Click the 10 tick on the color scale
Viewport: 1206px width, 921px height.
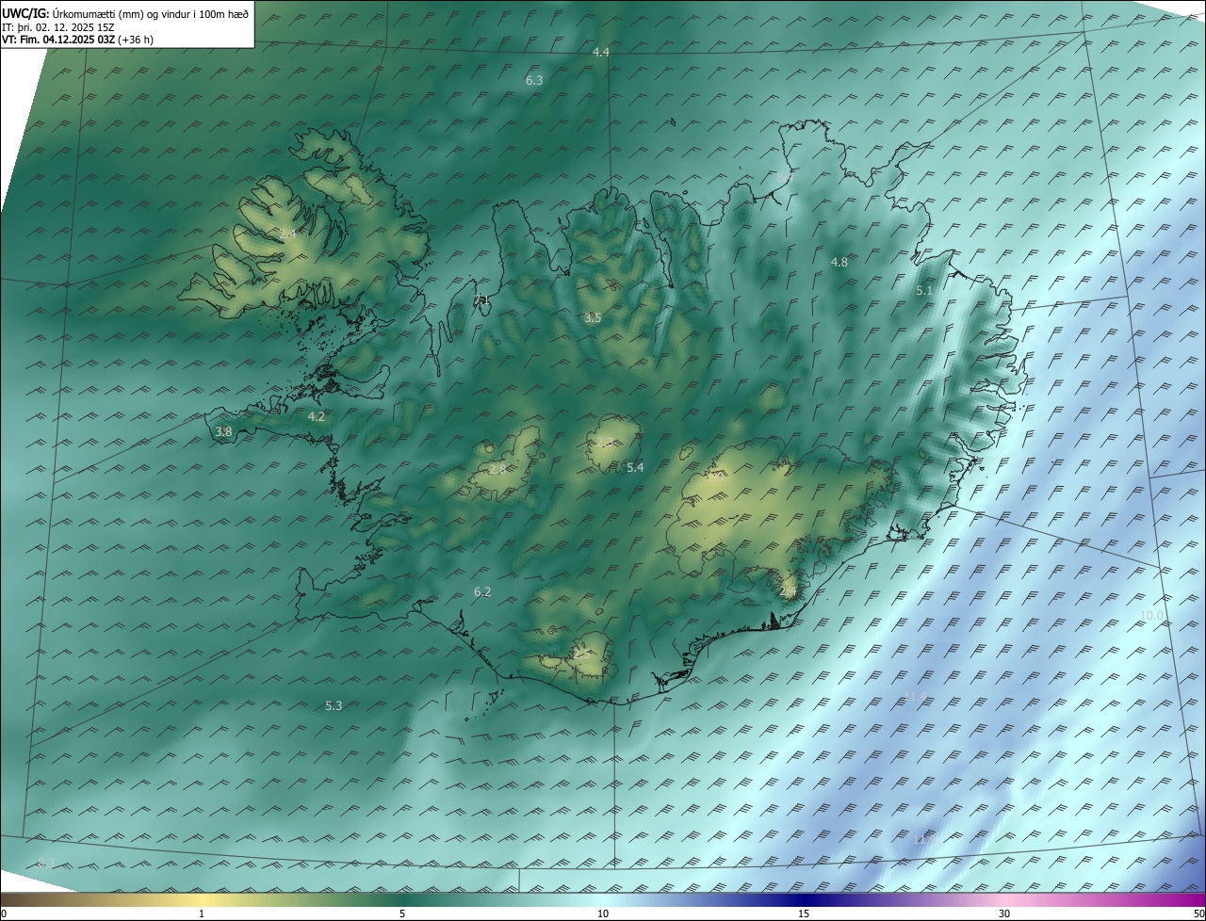(x=603, y=913)
